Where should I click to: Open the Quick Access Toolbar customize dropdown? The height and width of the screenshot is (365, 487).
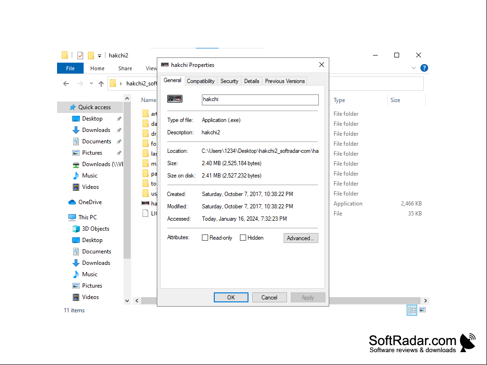tap(99, 56)
